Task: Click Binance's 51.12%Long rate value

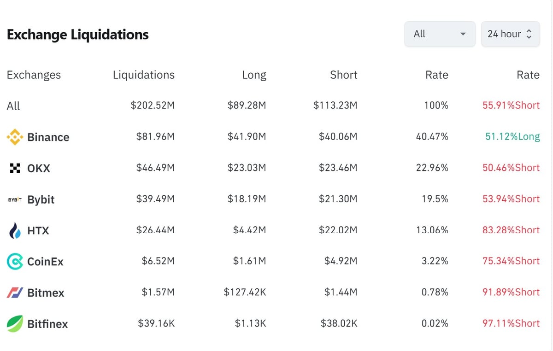Action: [x=512, y=137]
